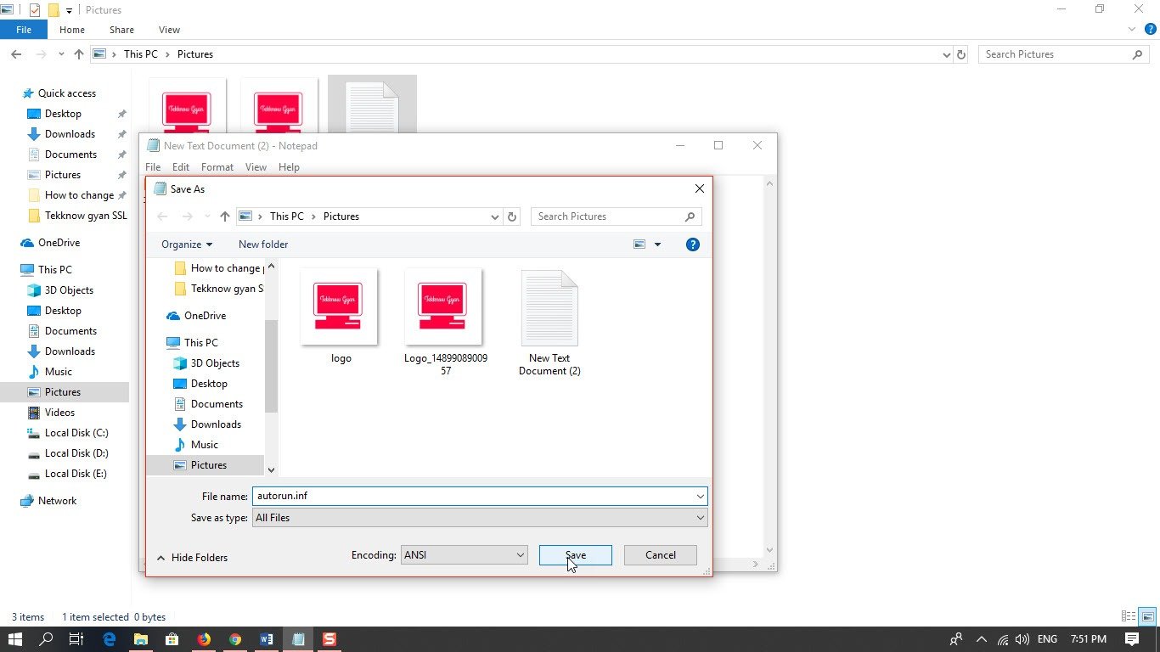Click New folder in the dialog toolbar
The width and height of the screenshot is (1160, 652).
tap(263, 244)
